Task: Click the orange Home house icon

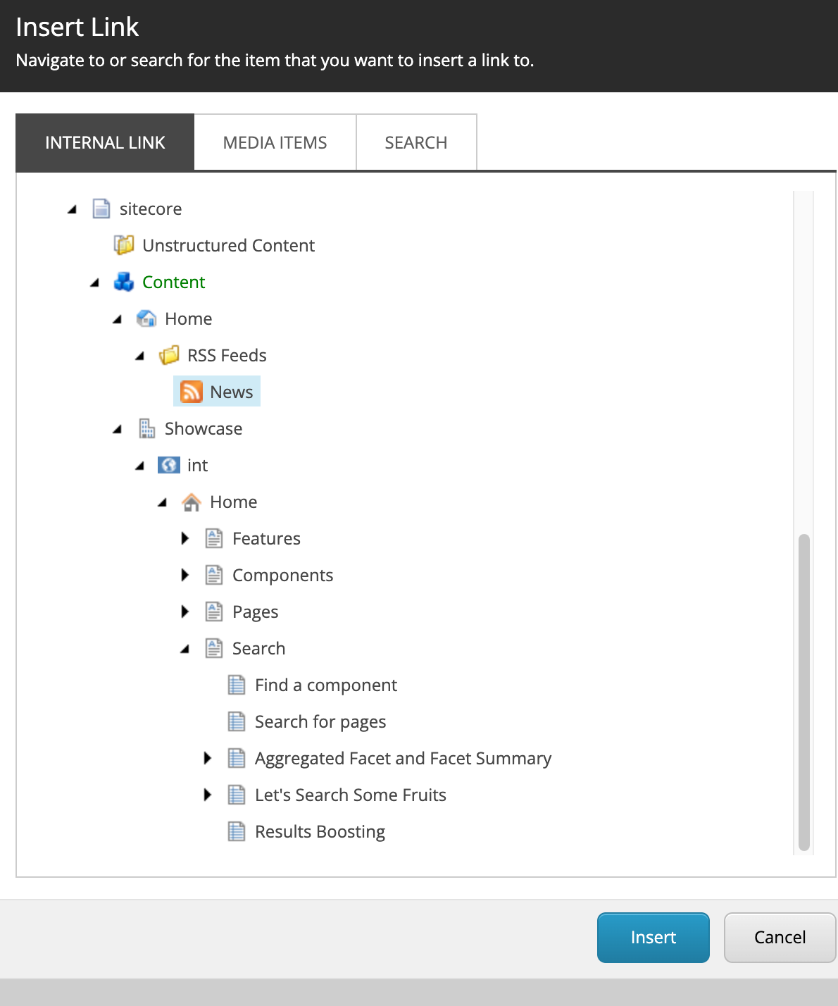Action: pos(191,502)
